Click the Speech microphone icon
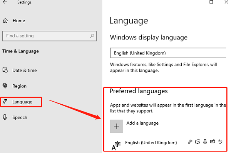 point(5,117)
